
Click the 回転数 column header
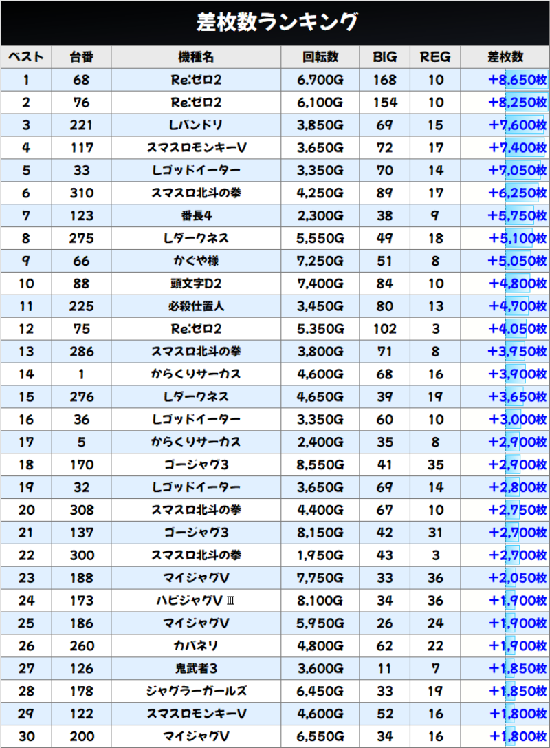pyautogui.click(x=320, y=57)
